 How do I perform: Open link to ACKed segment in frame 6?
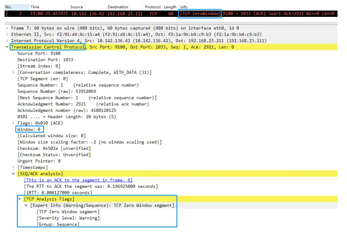[78, 180]
